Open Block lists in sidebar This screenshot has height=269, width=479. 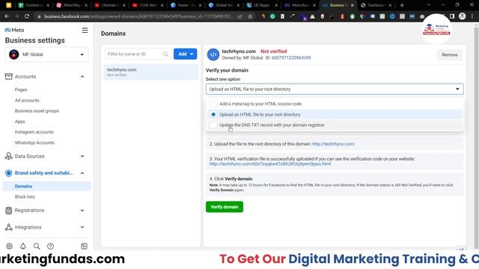click(x=25, y=197)
